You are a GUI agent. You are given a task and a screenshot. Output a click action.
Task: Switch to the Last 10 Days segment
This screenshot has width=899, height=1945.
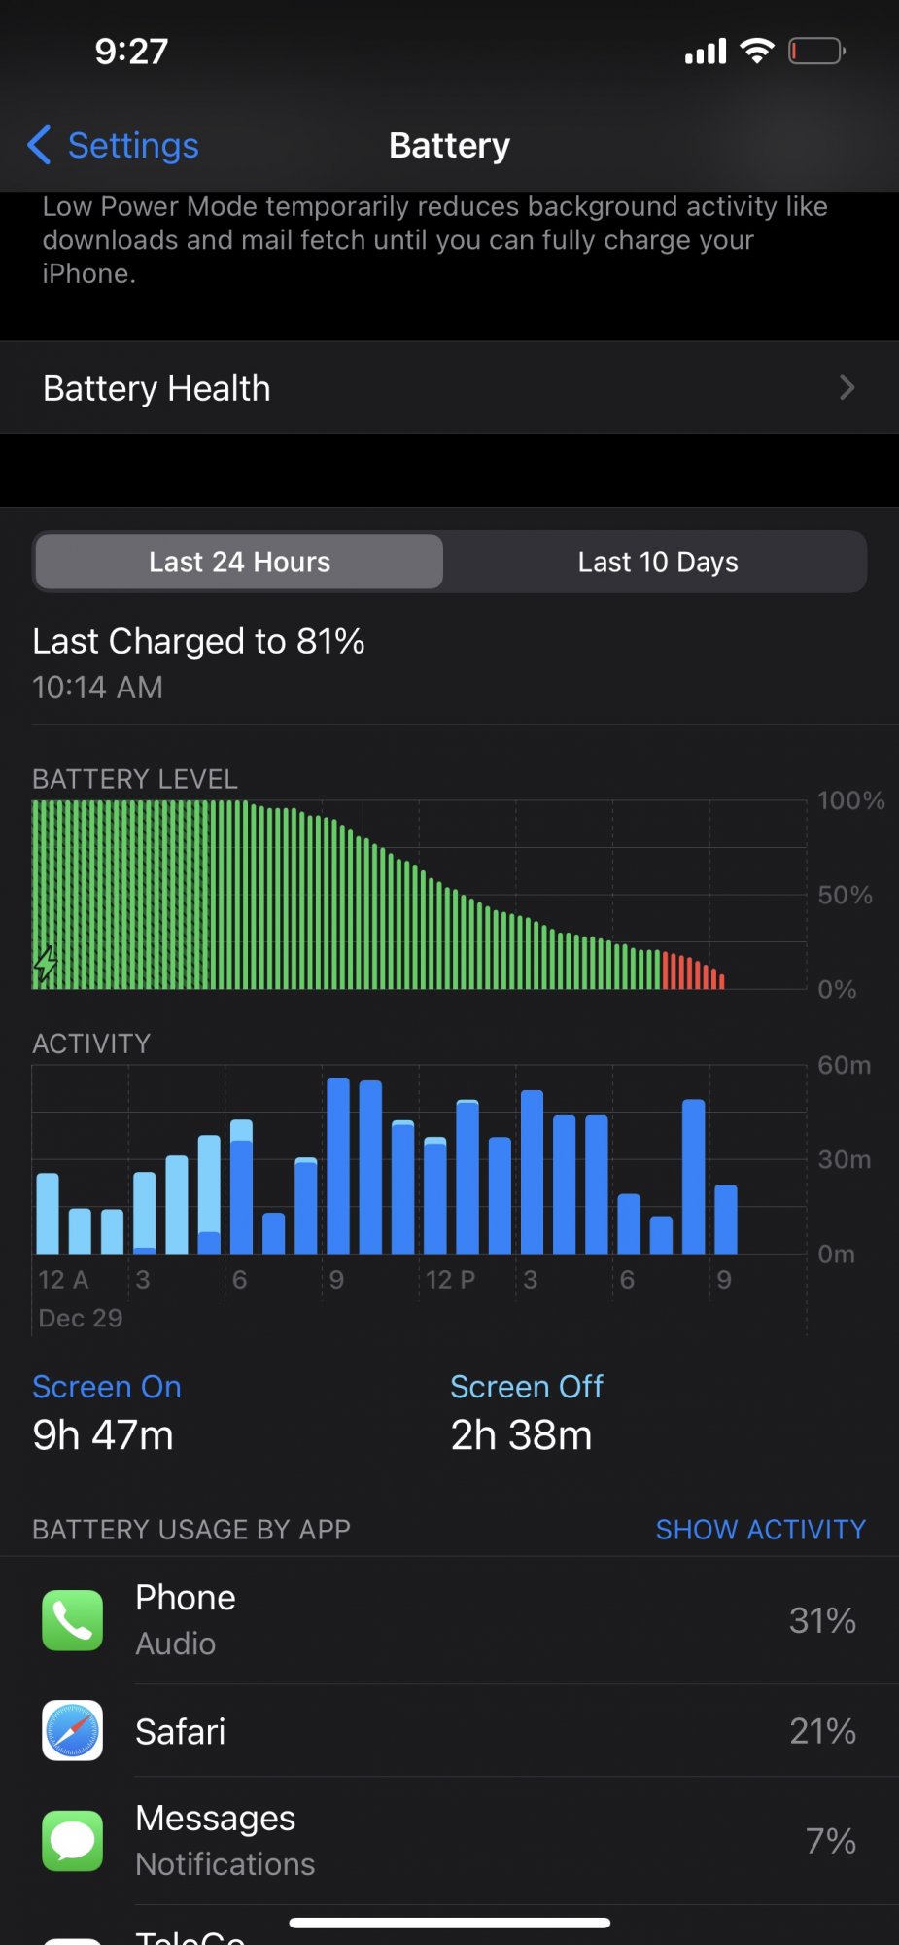658,562
